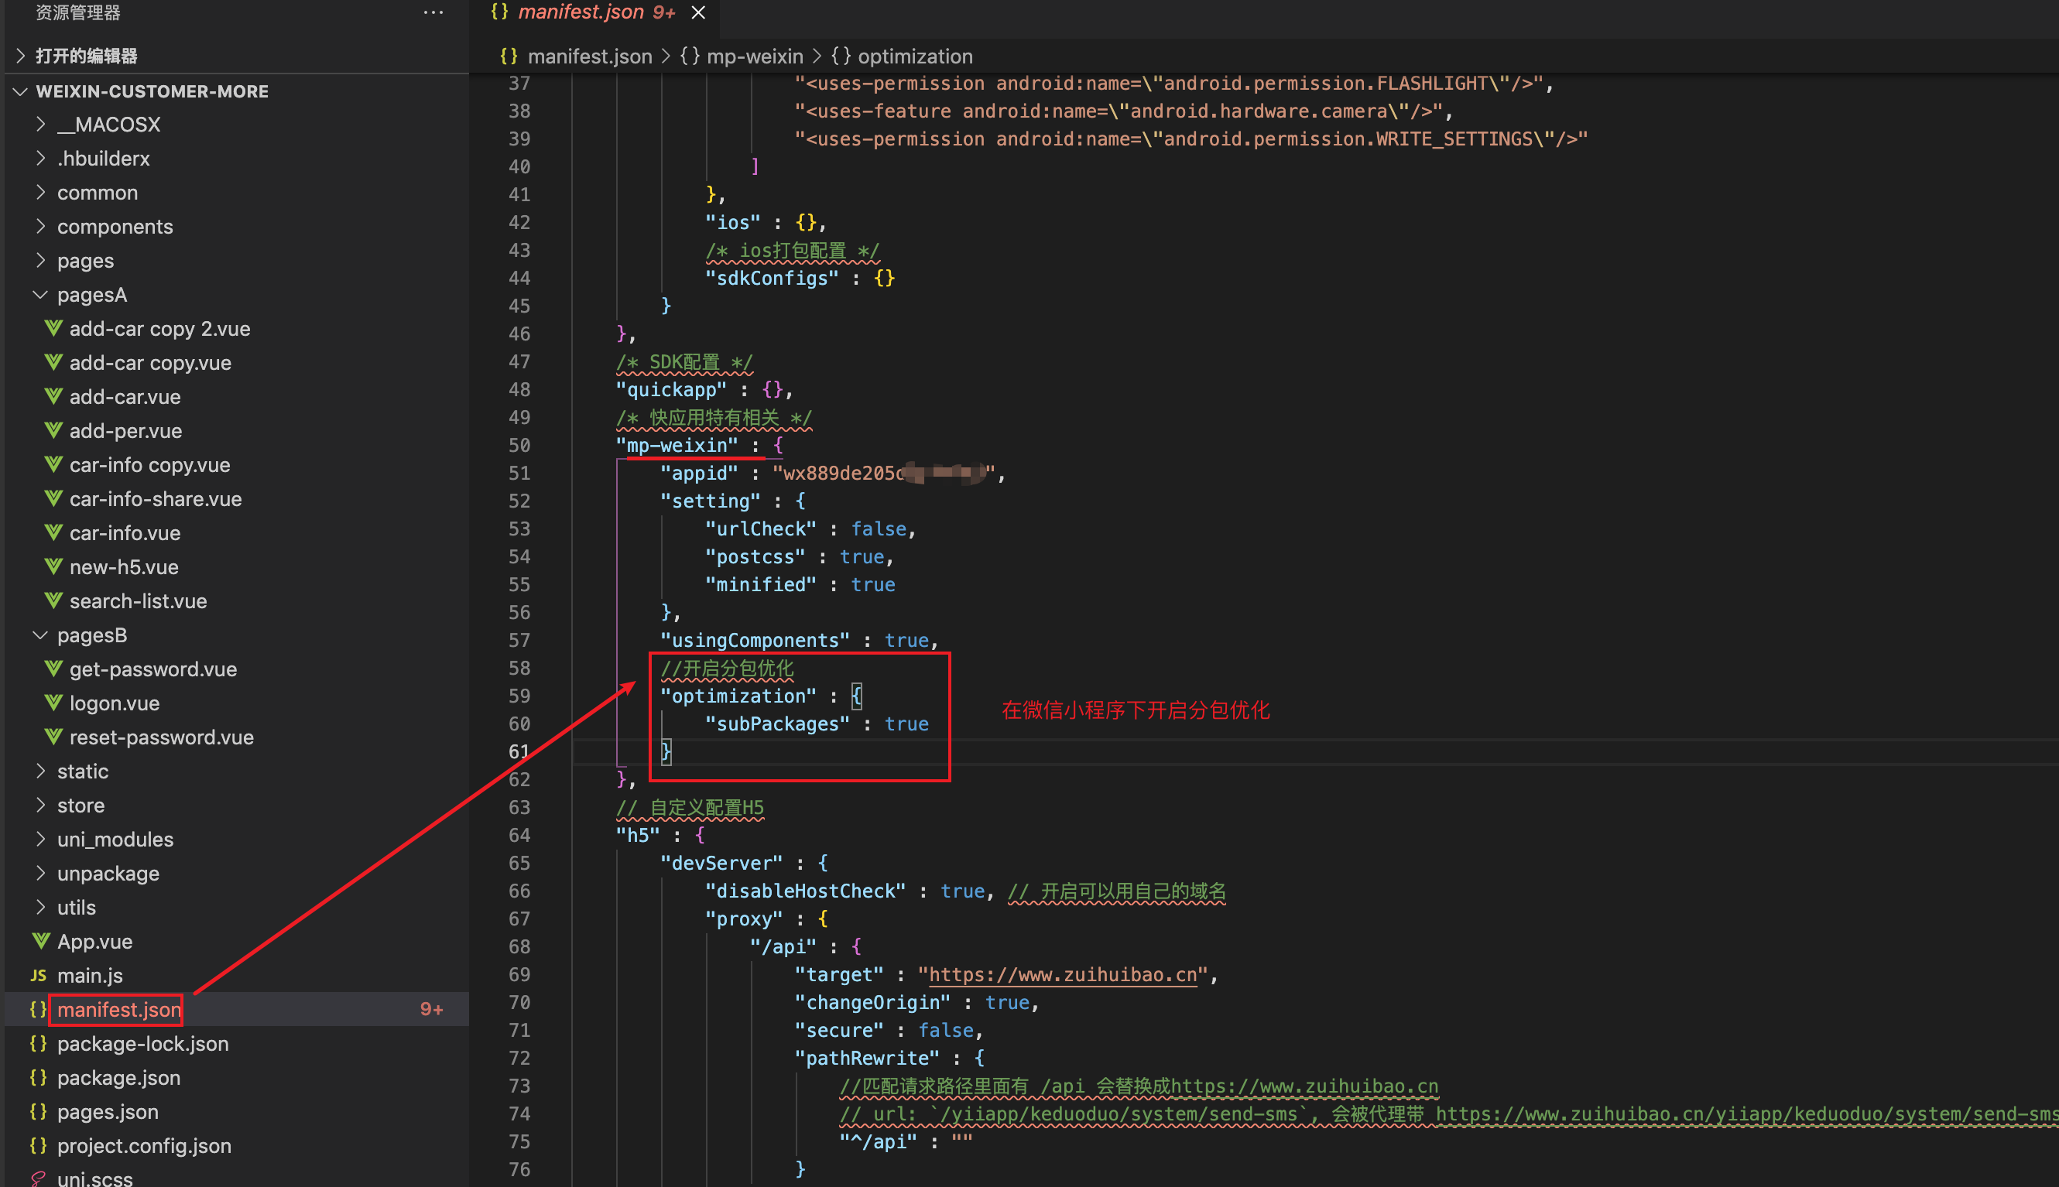Viewport: 2059px width, 1187px height.
Task: Click mp-weixin in the breadcrumb path
Action: tap(754, 56)
